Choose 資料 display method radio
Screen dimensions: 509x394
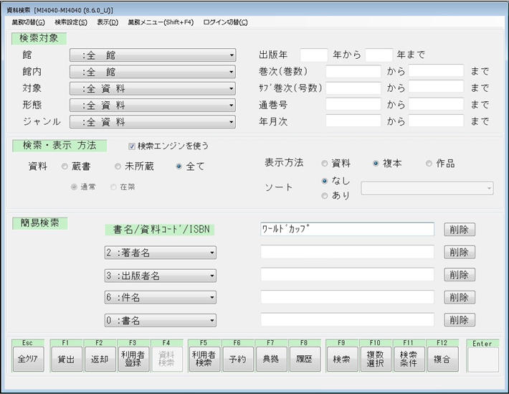[x=324, y=163]
